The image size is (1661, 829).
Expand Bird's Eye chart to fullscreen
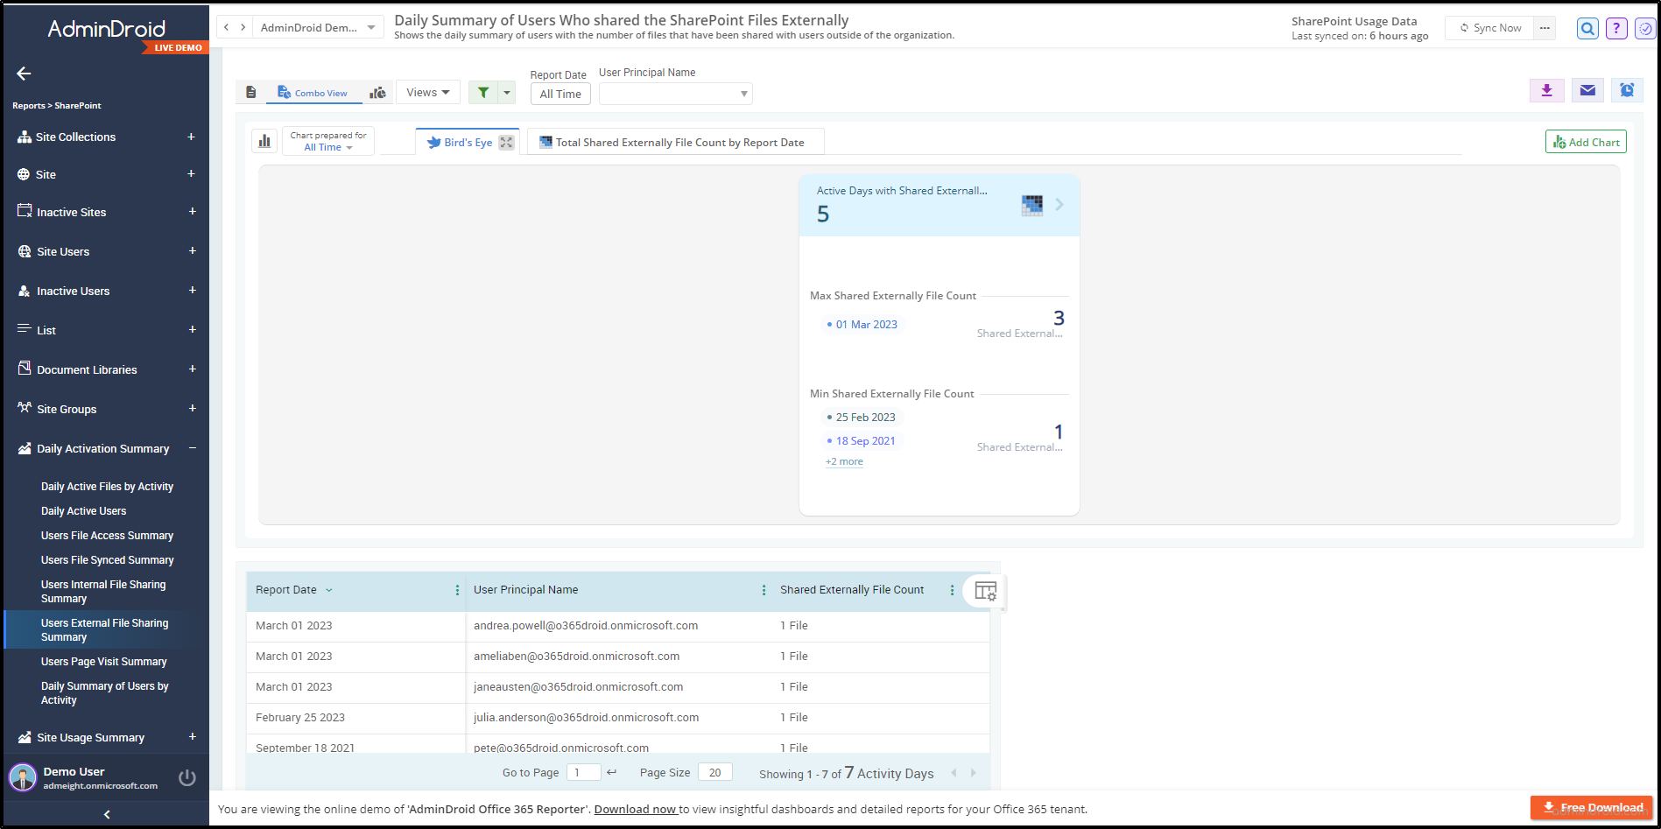coord(505,141)
